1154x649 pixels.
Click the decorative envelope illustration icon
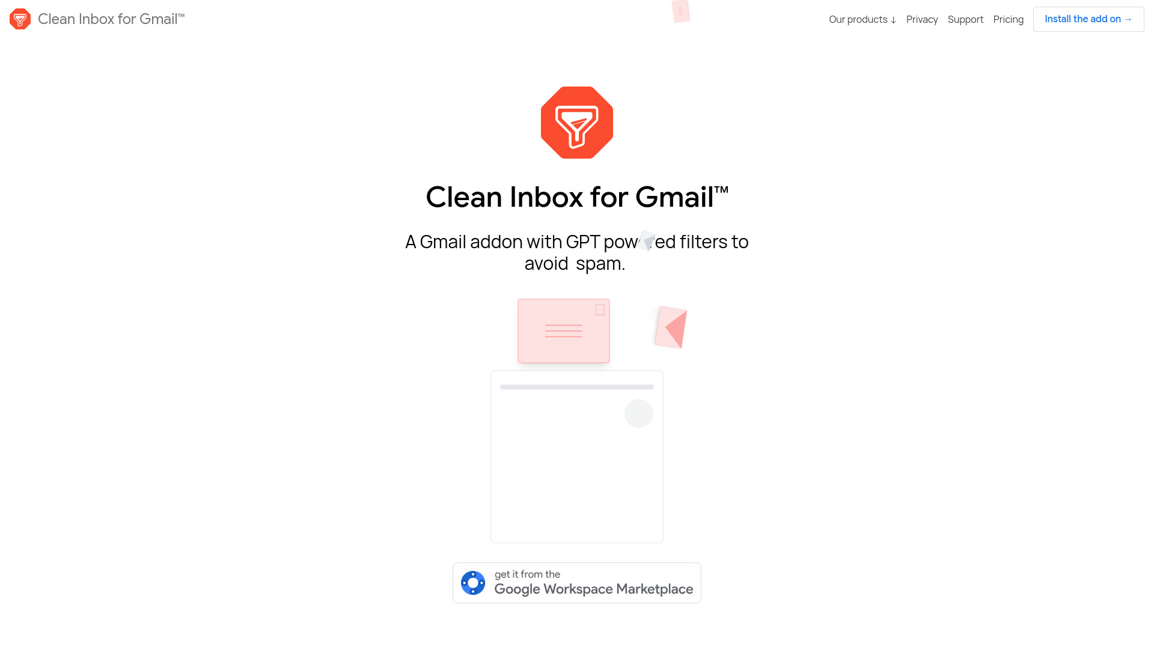pyautogui.click(x=564, y=331)
